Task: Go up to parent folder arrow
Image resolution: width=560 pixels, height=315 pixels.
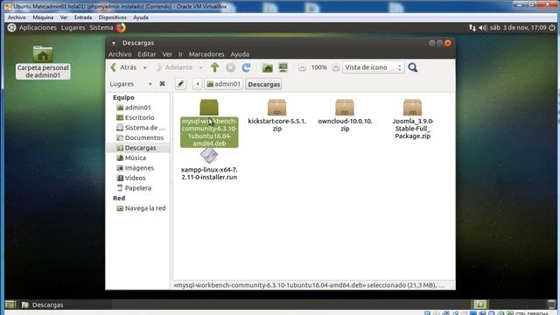Action: point(214,67)
